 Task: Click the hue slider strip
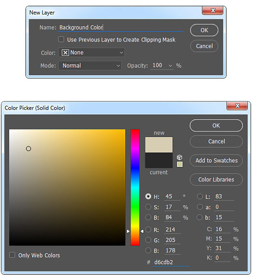(135, 188)
